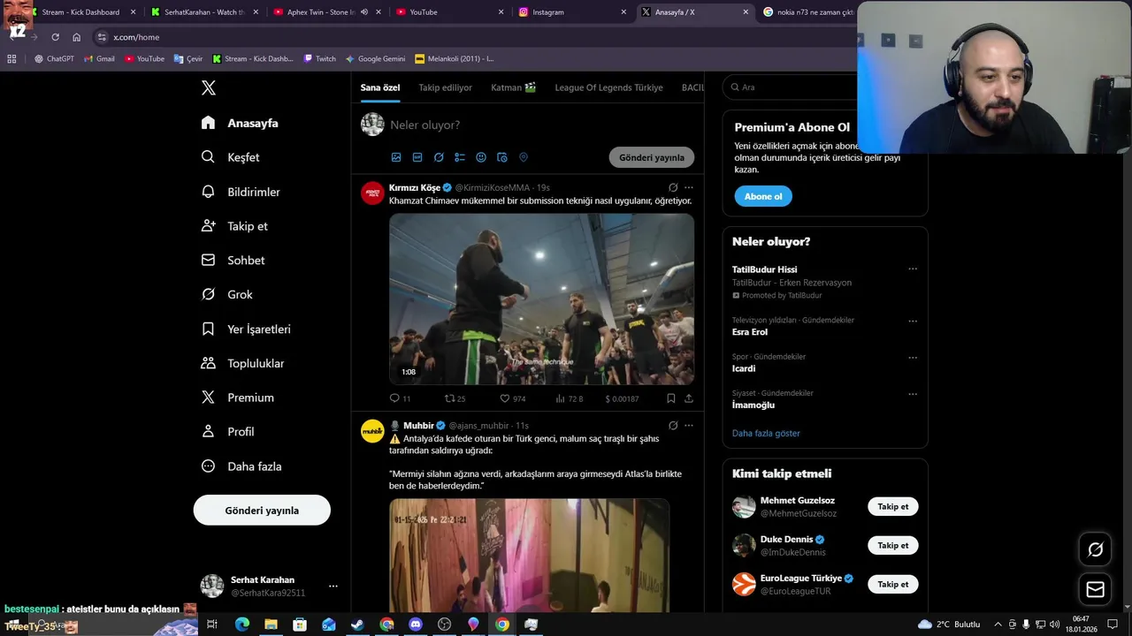
Task: Add poll icon in composer
Action: pos(460,157)
